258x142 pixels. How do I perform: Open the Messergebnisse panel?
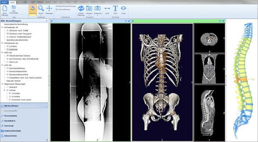[x=11, y=116]
